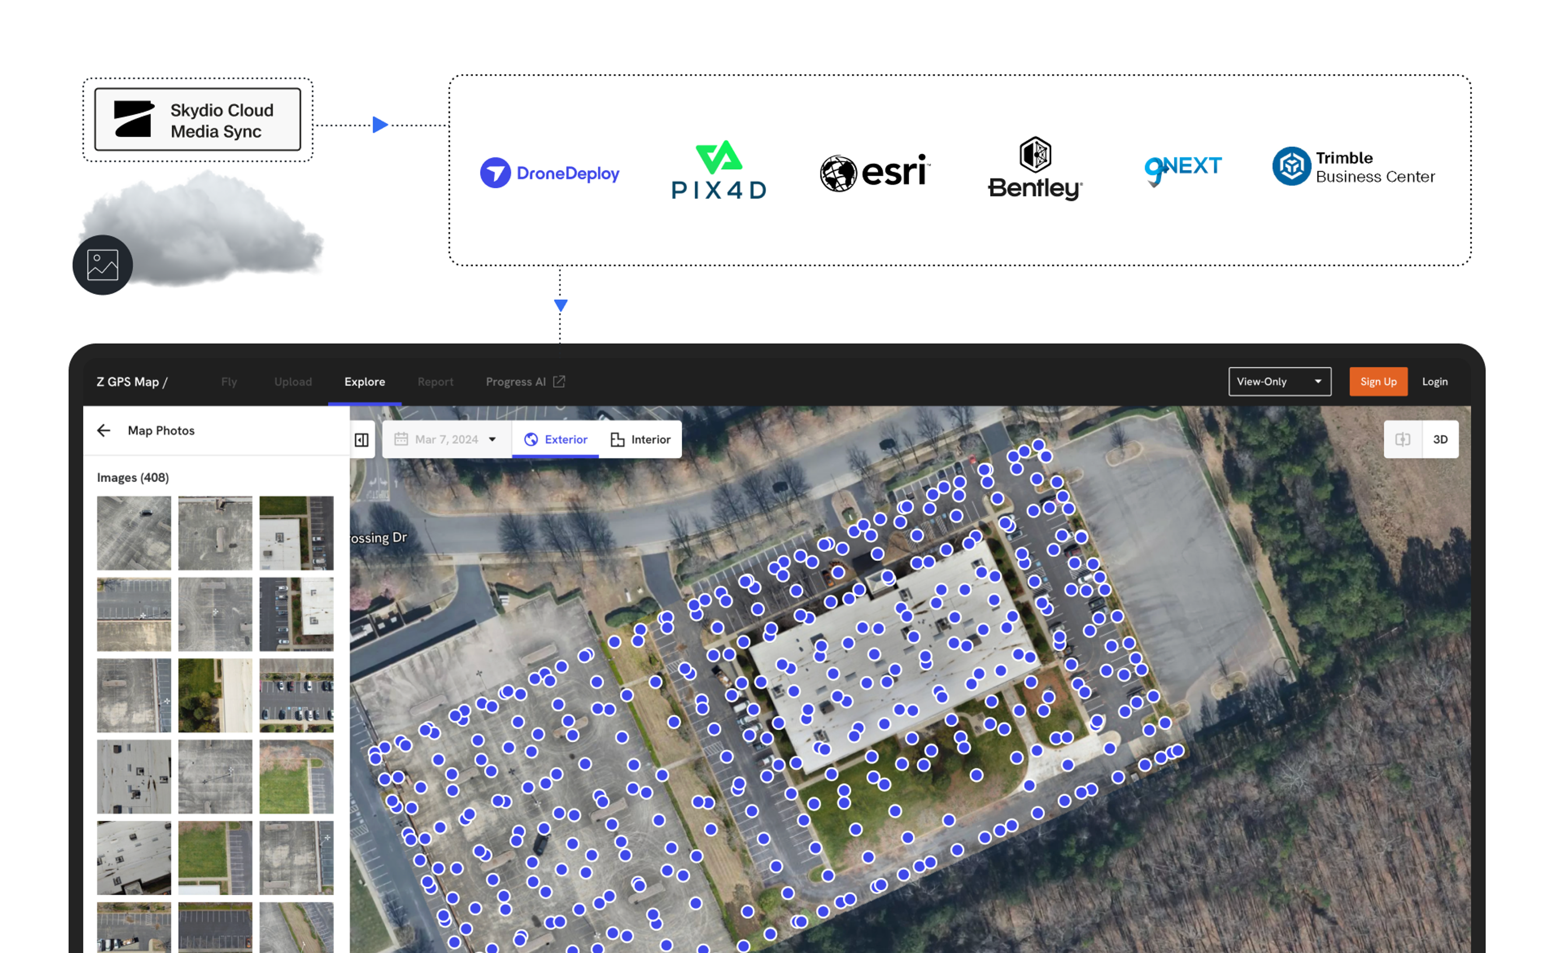This screenshot has width=1544, height=953.
Task: Click the Trimble Business Center logo
Action: pyautogui.click(x=1353, y=167)
